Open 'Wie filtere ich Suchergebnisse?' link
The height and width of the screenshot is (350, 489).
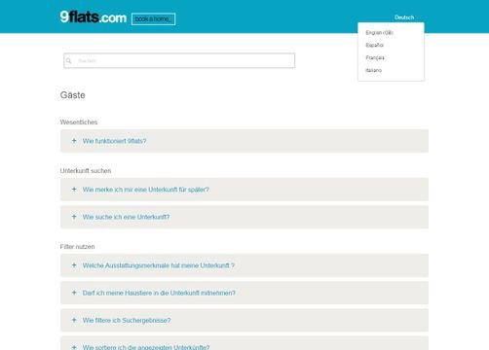pyautogui.click(x=127, y=320)
